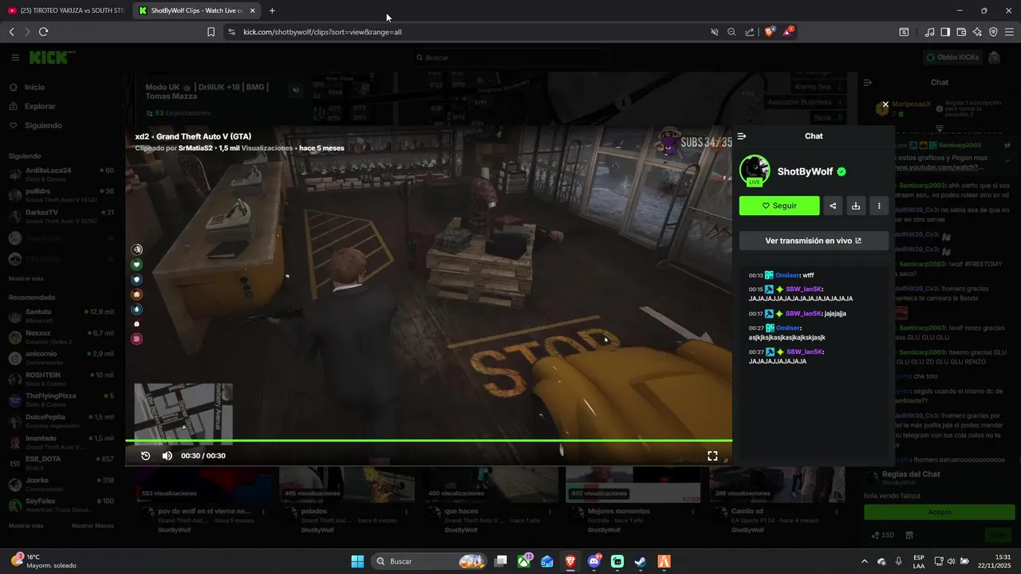This screenshot has width=1021, height=574.
Task: Open SoyFalex recommended channel
Action: click(x=61, y=505)
